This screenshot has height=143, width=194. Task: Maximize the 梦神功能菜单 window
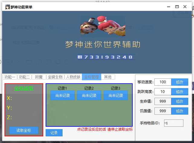click(177, 7)
